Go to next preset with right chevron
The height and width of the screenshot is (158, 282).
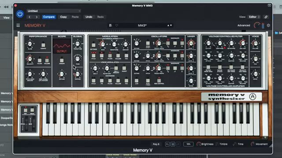tap(37, 17)
